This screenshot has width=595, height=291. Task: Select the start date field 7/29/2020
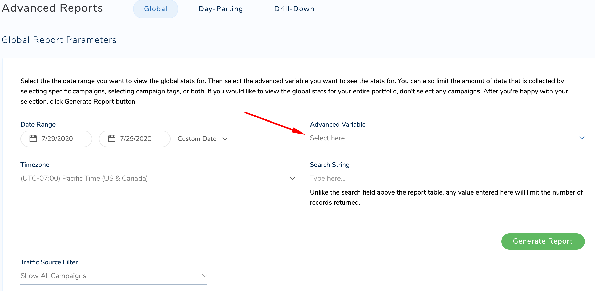click(x=56, y=139)
